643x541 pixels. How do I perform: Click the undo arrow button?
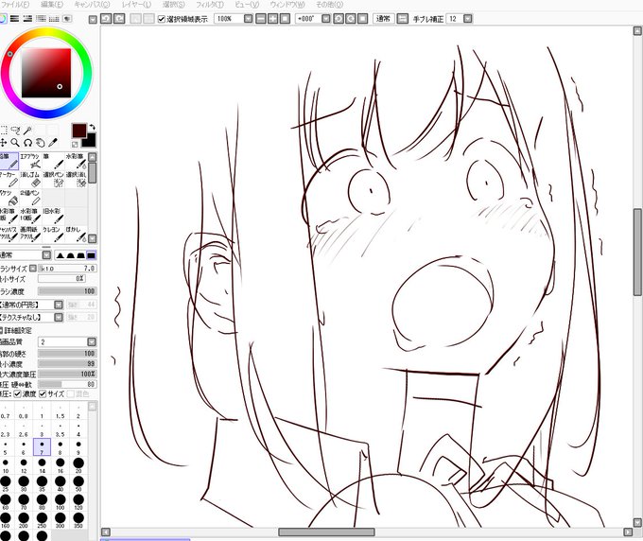tap(106, 19)
